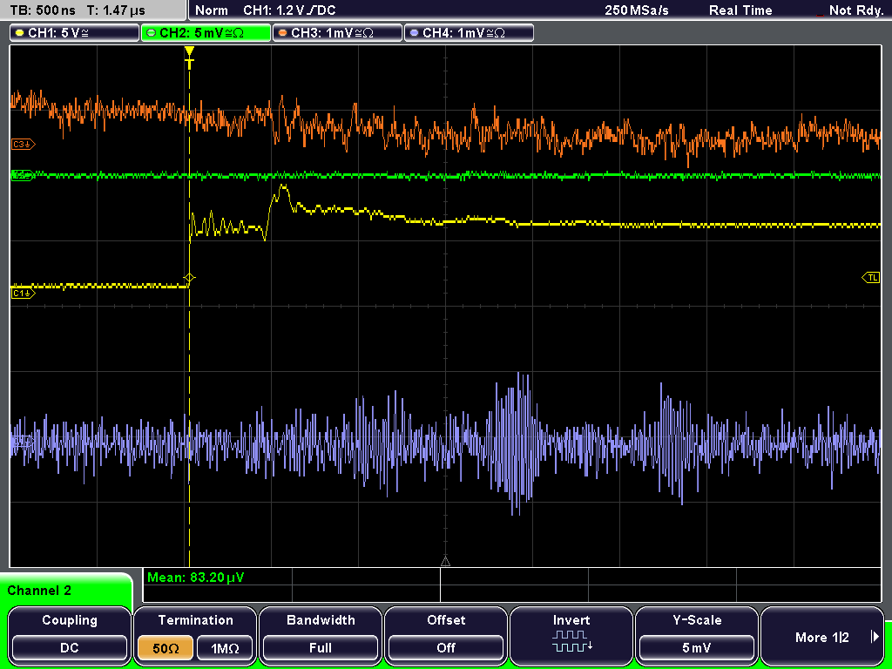
Task: Set termination to 50Ω
Action: coord(166,648)
